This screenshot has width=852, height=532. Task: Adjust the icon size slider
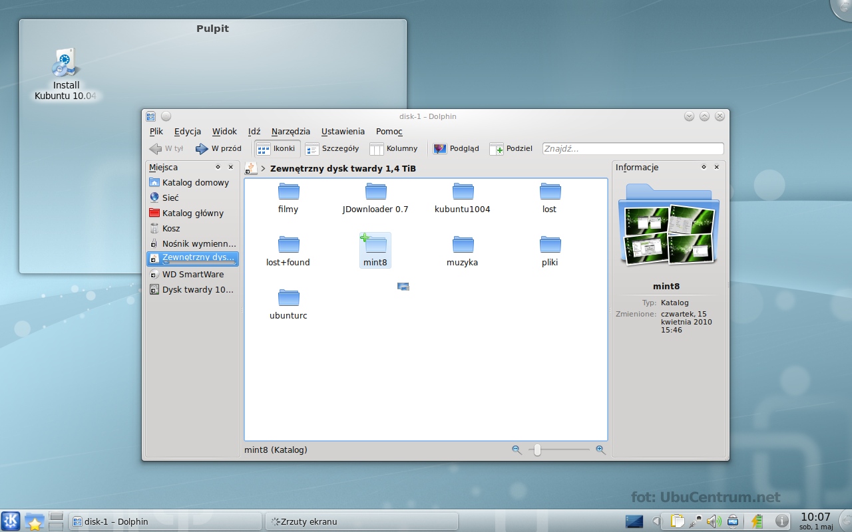pos(536,450)
